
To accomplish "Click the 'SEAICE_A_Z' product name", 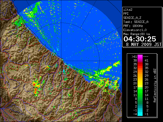I will 132,18.
